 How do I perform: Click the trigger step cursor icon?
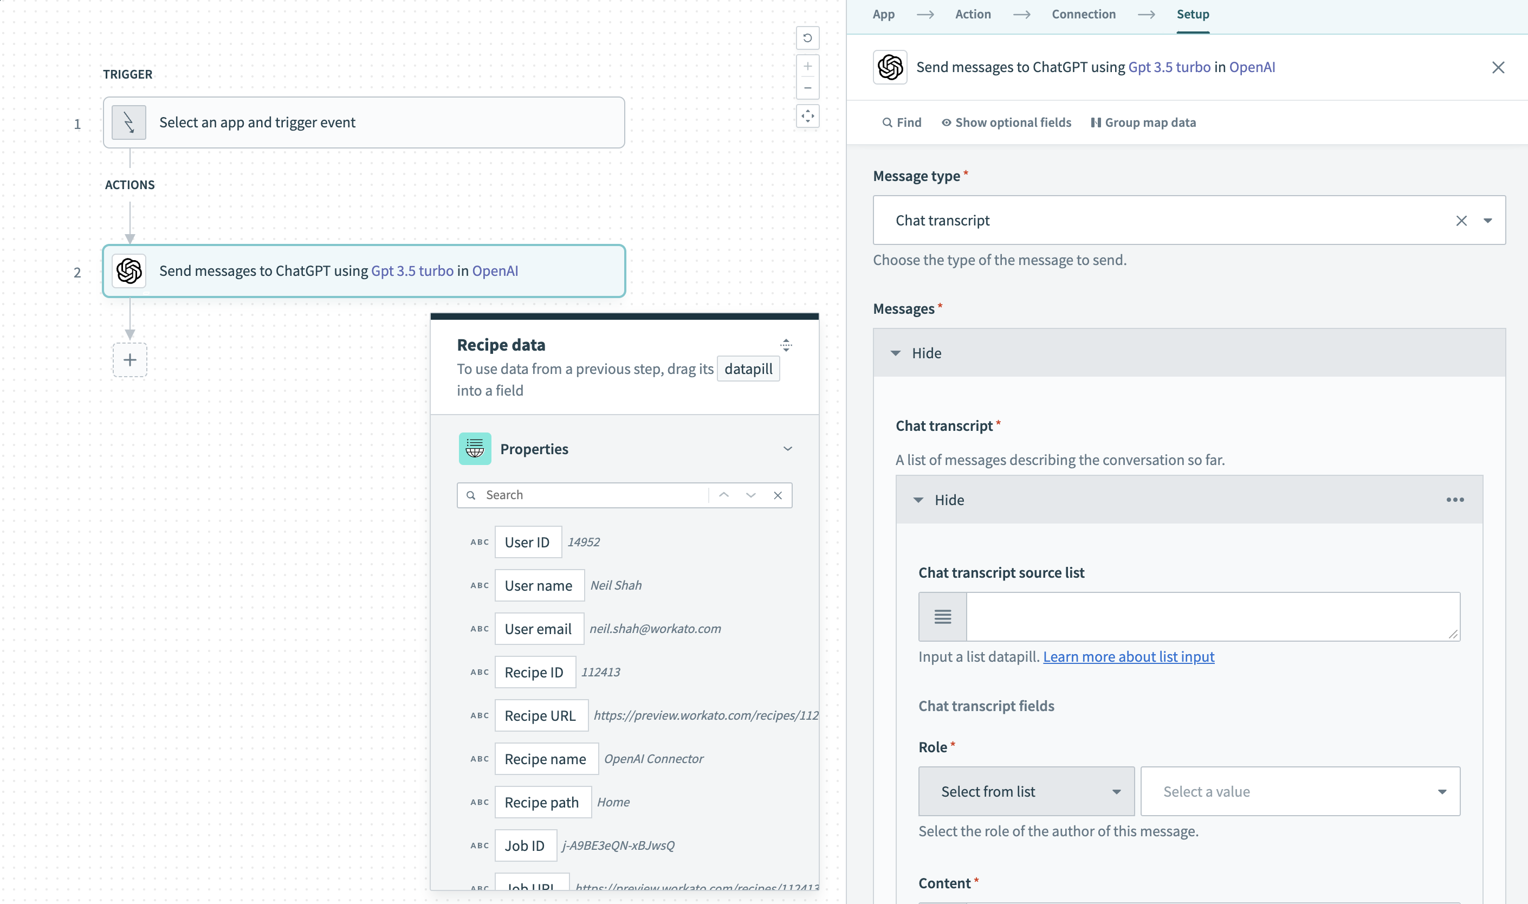[x=128, y=120]
